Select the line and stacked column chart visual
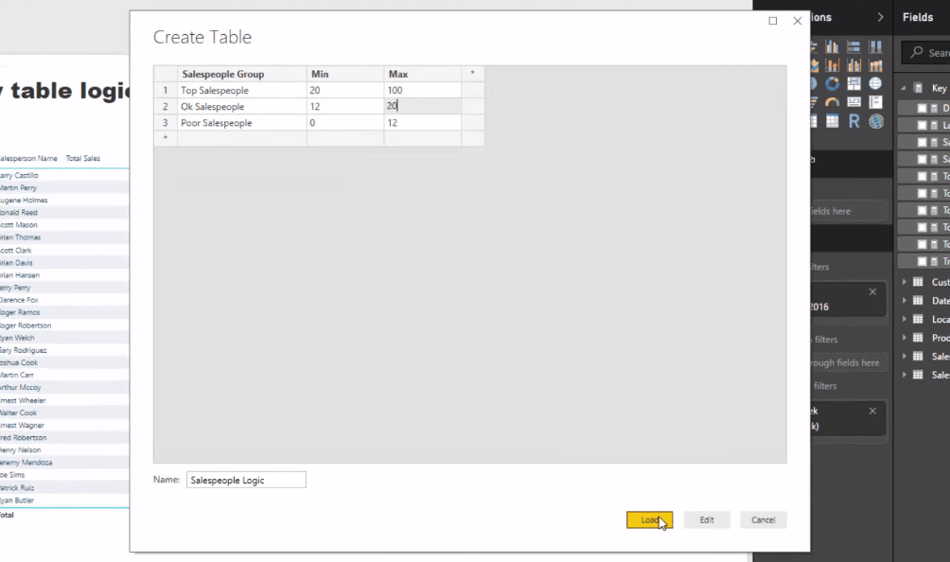Image resolution: width=950 pixels, height=562 pixels. 833,64
